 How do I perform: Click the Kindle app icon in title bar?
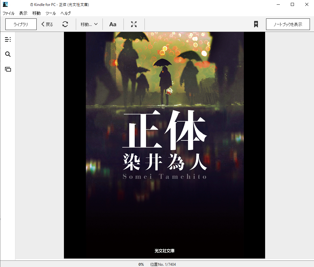coord(5,4)
